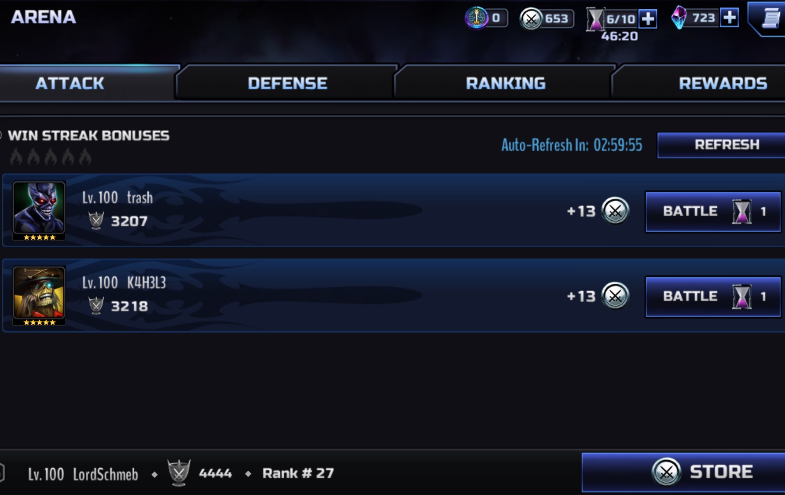Viewport: 785px width, 495px height.
Task: Select the Attack tab
Action: 70,83
